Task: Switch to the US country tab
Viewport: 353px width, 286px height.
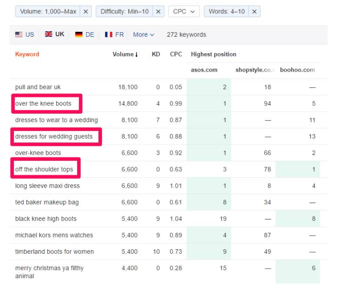Action: [x=24, y=34]
